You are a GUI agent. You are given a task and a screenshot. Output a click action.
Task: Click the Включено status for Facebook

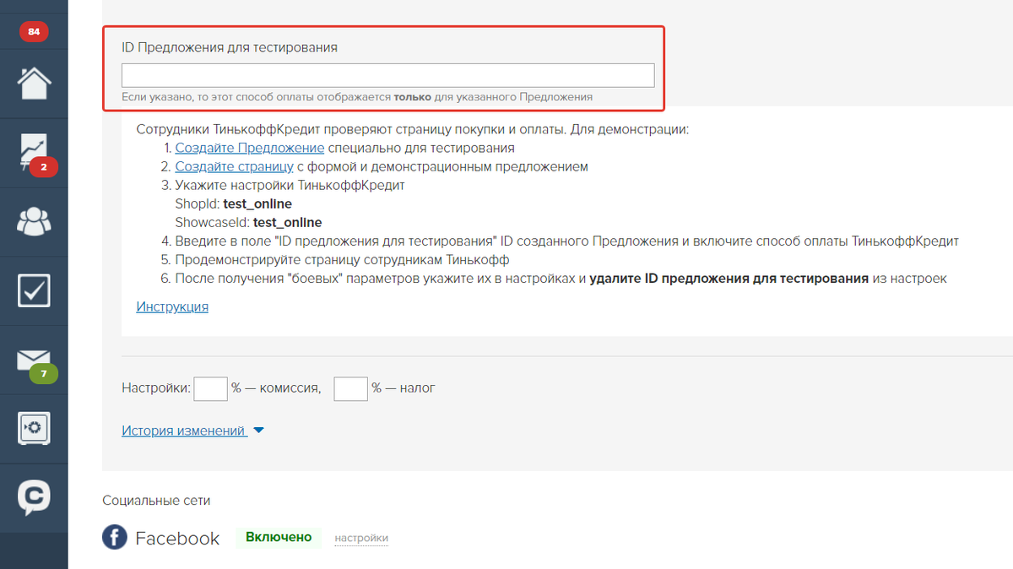coord(279,537)
